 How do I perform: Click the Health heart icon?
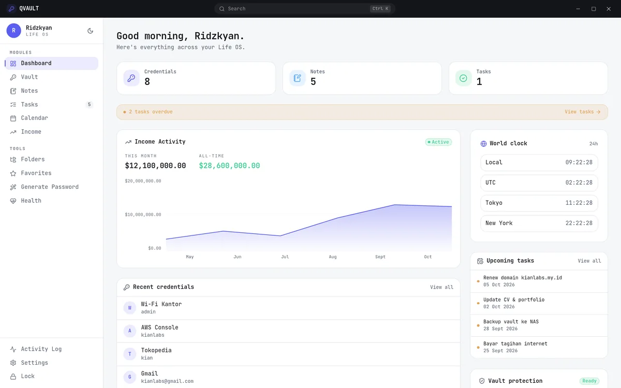point(13,201)
